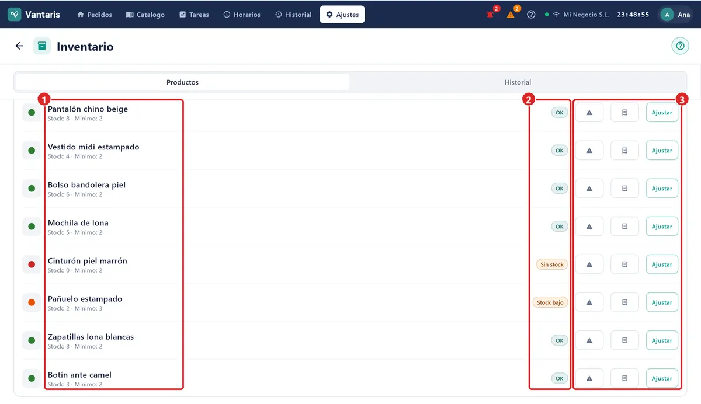701x404 pixels.
Task: Open the green help button beside the Inventario header
Action: (680, 46)
